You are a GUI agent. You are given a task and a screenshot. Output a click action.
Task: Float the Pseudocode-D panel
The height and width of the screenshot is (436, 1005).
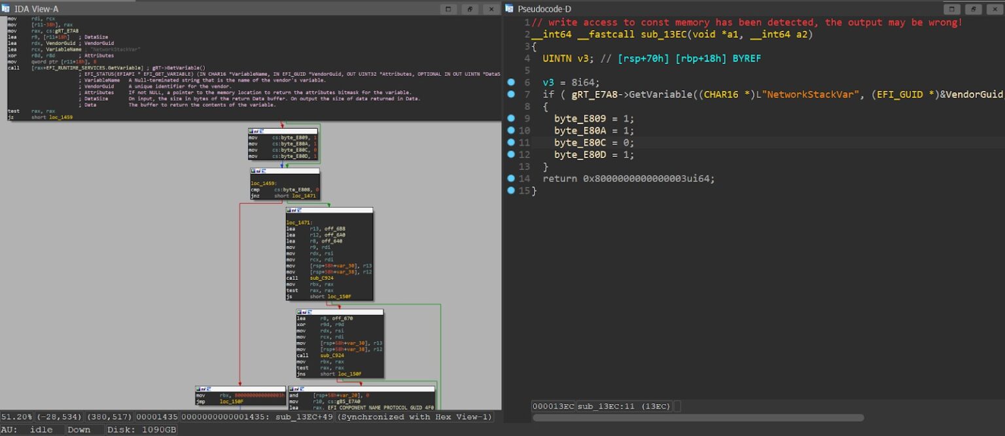tap(973, 9)
